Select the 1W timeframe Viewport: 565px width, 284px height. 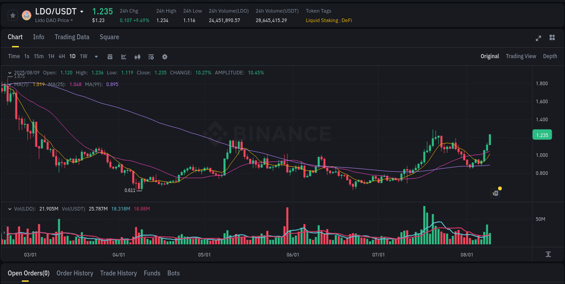pos(83,56)
